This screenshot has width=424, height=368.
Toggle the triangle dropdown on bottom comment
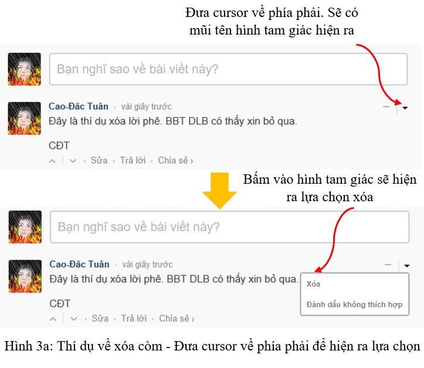[406, 266]
